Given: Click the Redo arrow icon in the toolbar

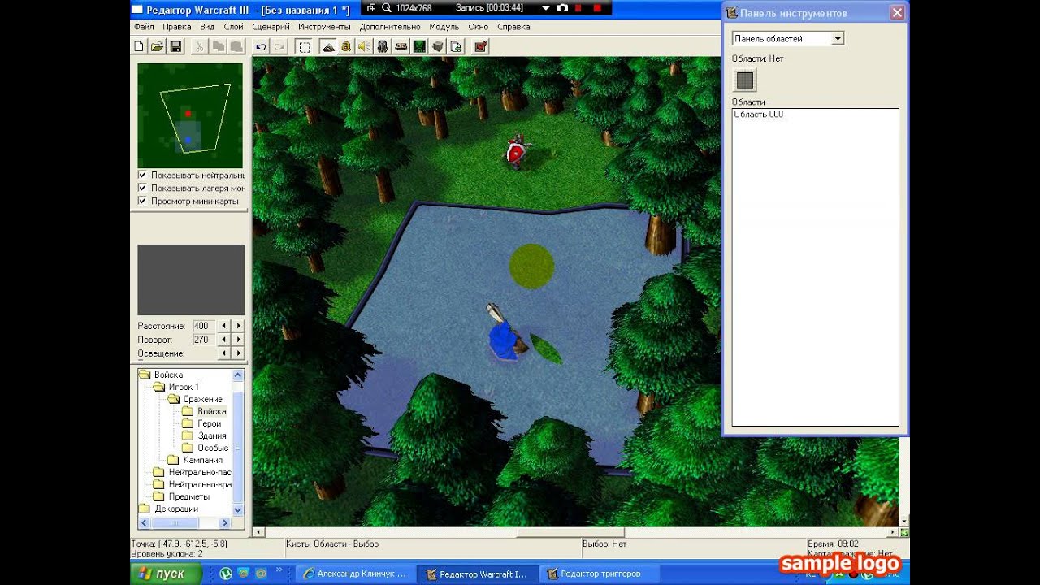Looking at the screenshot, I should pyautogui.click(x=279, y=46).
